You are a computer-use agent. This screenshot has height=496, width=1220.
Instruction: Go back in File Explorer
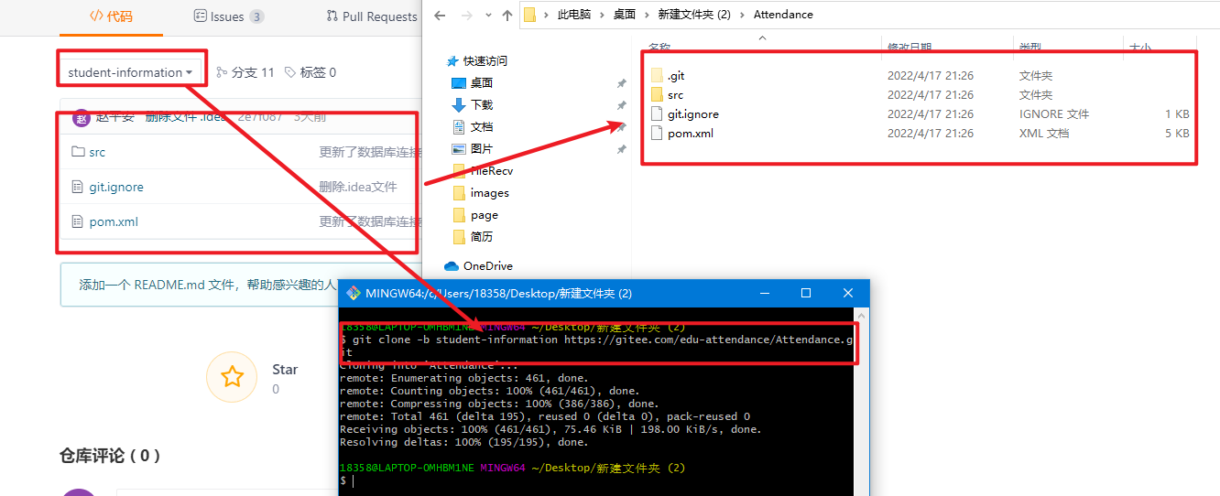[x=440, y=15]
